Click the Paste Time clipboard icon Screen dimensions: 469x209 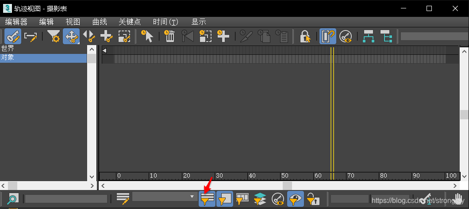[281, 36]
